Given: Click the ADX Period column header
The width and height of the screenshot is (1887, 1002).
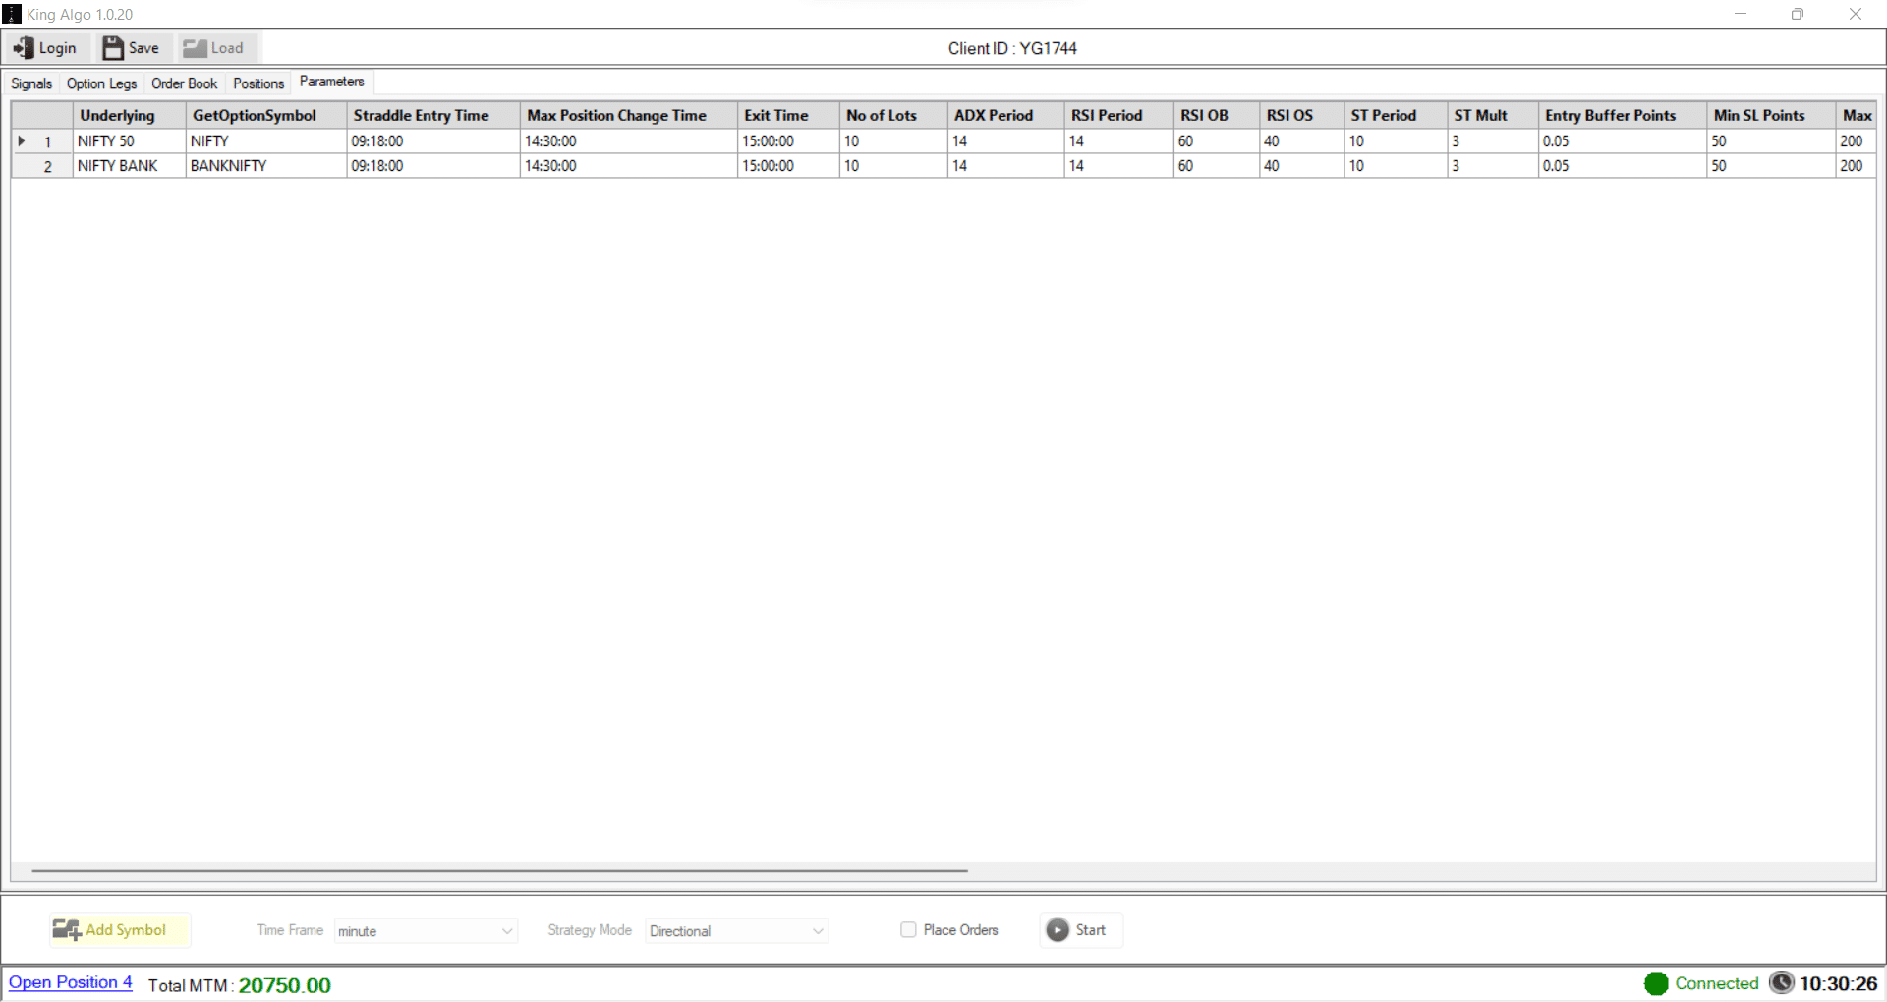Looking at the screenshot, I should [x=1005, y=115].
